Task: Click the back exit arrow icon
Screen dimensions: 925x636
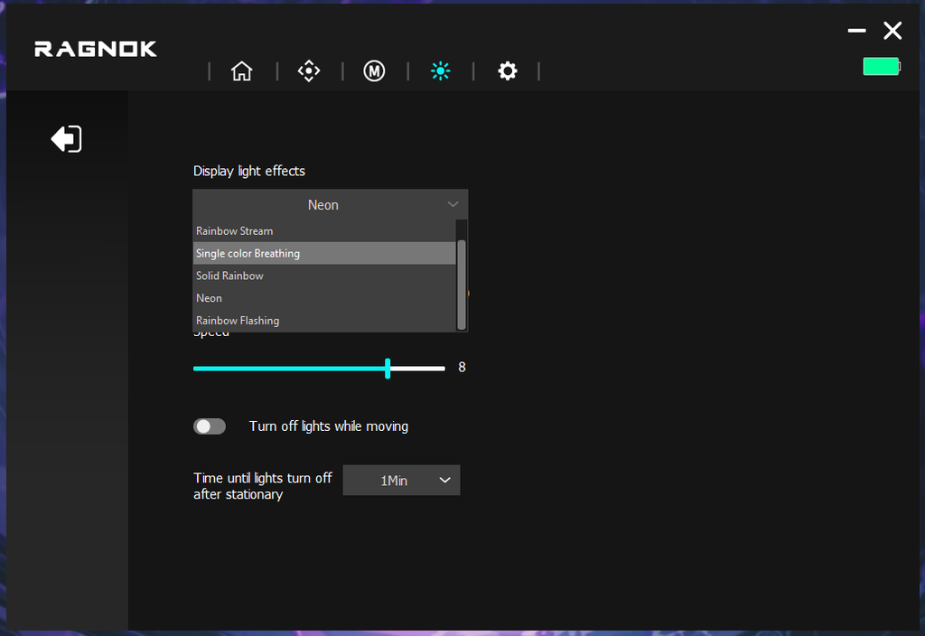Action: point(67,139)
